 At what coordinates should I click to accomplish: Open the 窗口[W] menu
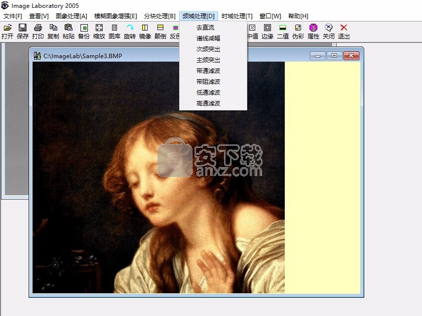pos(270,16)
